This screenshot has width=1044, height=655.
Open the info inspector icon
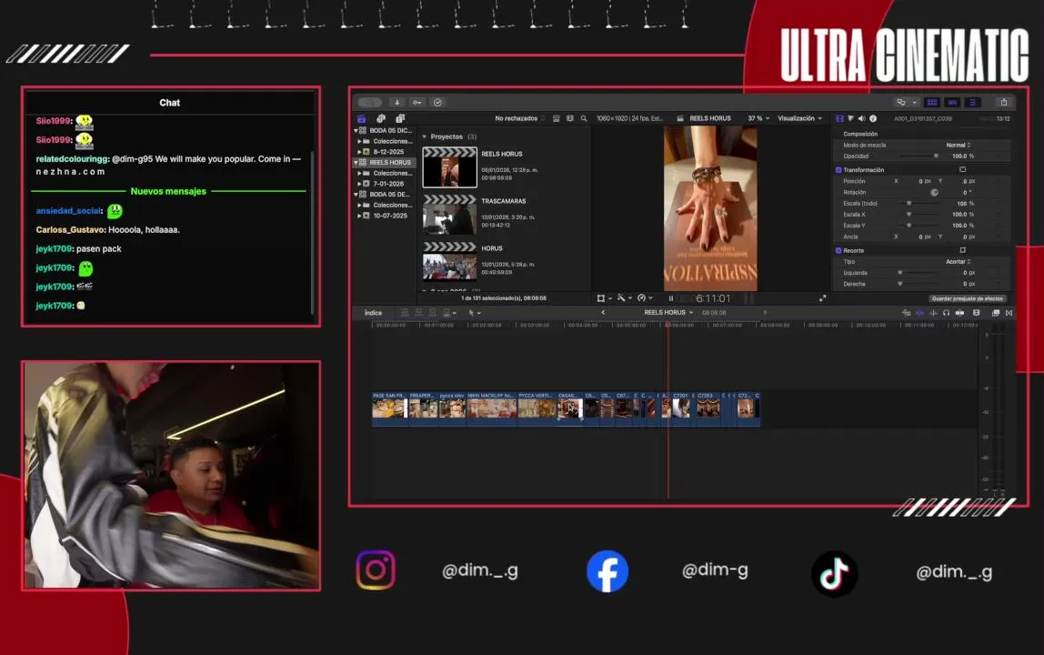tap(873, 118)
